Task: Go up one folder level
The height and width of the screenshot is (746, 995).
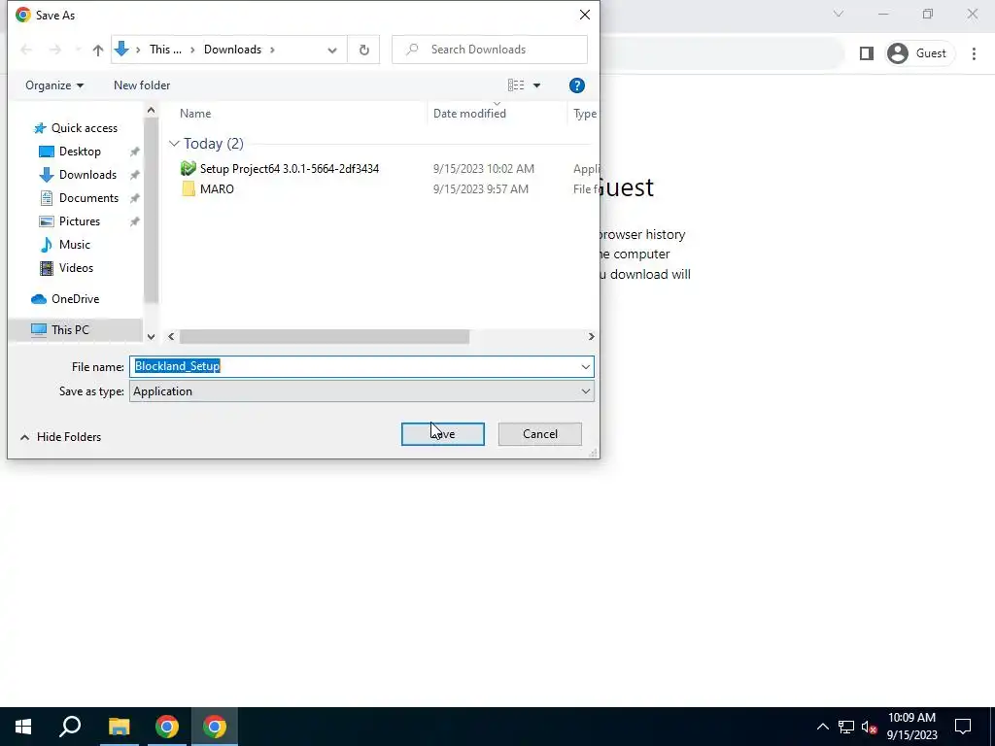Action: (x=98, y=50)
